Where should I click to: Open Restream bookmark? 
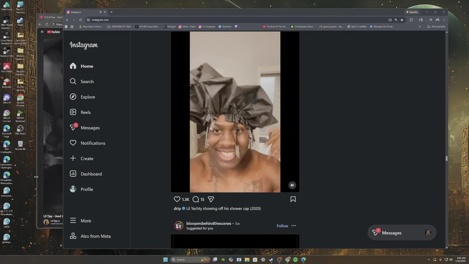[225, 26]
